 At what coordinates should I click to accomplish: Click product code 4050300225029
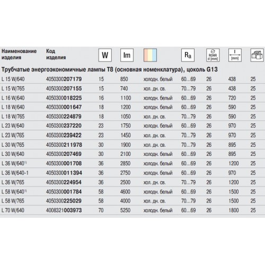pos(64,201)
